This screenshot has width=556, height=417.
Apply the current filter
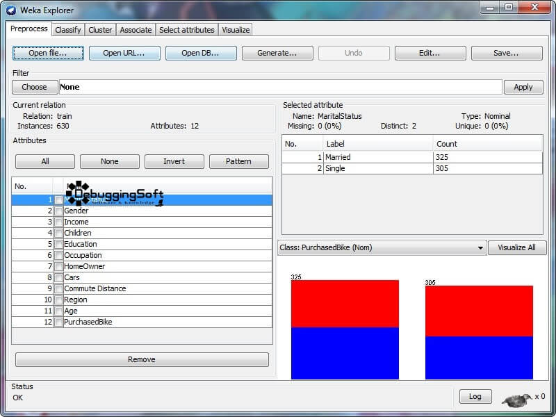coord(523,88)
